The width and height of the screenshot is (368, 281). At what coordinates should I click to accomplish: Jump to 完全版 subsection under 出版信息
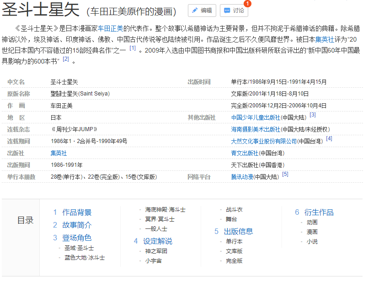click(234, 261)
